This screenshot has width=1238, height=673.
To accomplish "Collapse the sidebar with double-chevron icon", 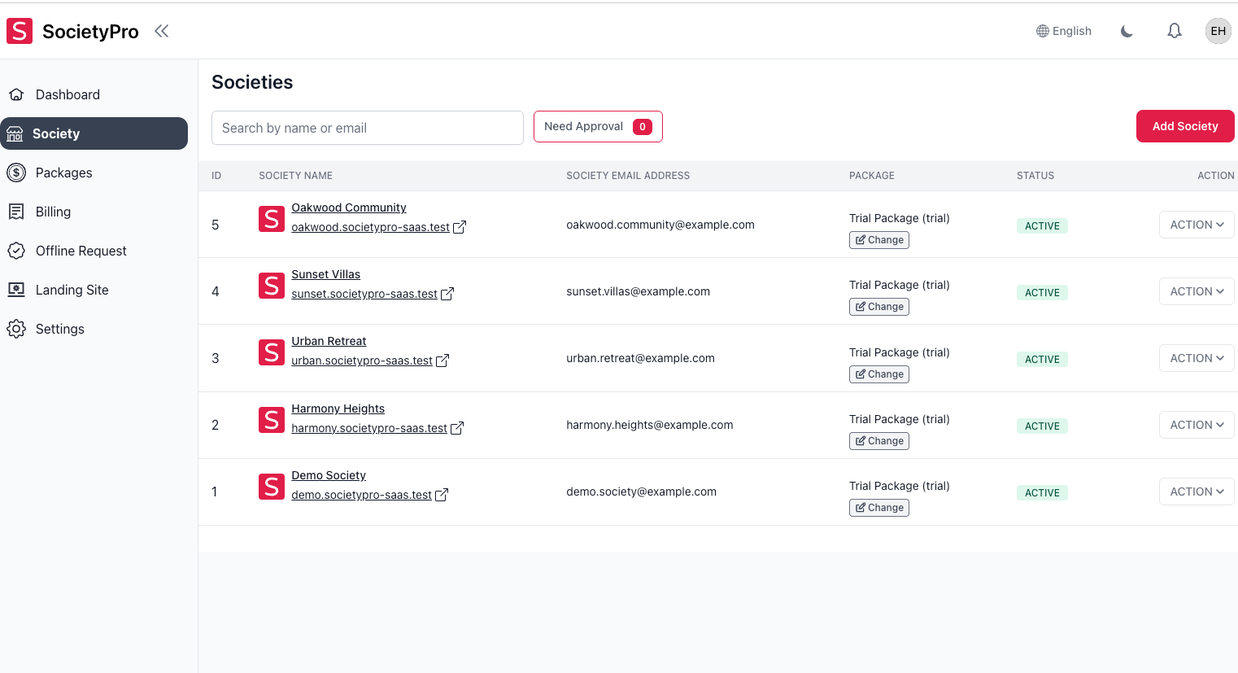I will pos(162,31).
